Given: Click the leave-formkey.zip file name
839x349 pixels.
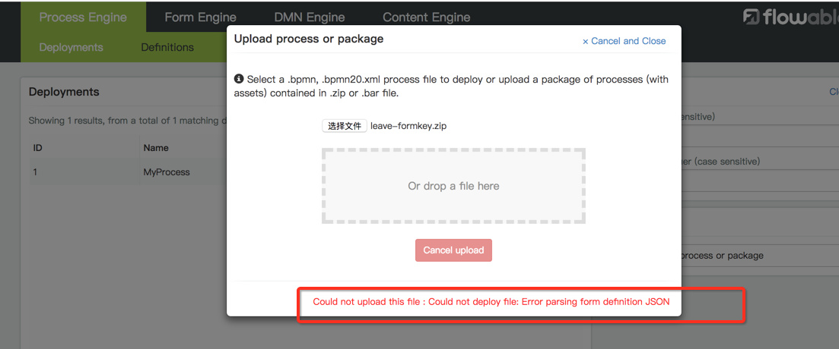Looking at the screenshot, I should (x=408, y=126).
